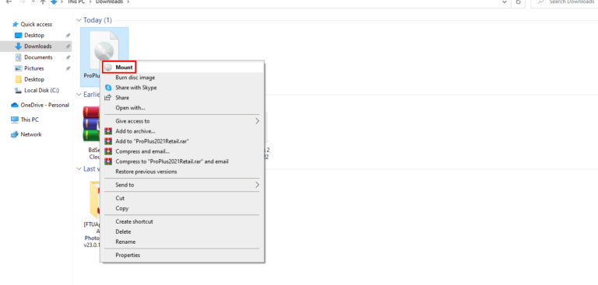Open the address bar history dropdown
Image resolution: width=598 pixels, height=285 pixels.
click(505, 2)
